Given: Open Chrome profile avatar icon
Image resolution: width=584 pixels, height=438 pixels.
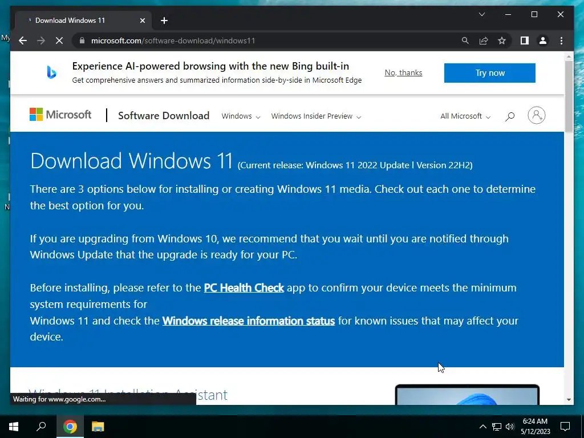Looking at the screenshot, I should (x=543, y=40).
